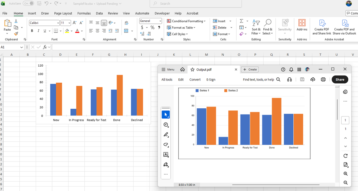Screen dimensions: 358x191
Task: Click the Format Painter brush icon
Action: coord(16,34)
